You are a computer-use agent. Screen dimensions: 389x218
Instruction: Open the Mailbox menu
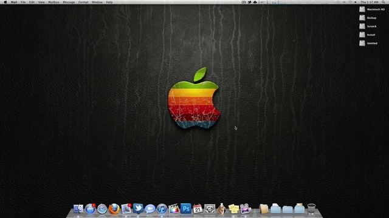(53, 2)
